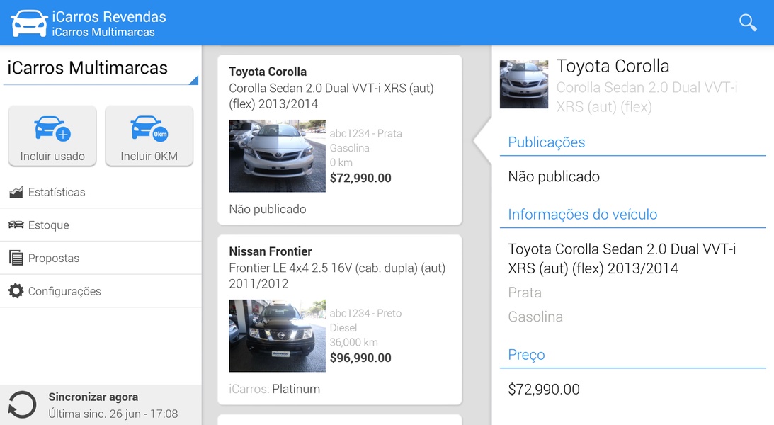This screenshot has width=774, height=425.
Task: Go to the Estoque menu item
Action: pyautogui.click(x=101, y=225)
